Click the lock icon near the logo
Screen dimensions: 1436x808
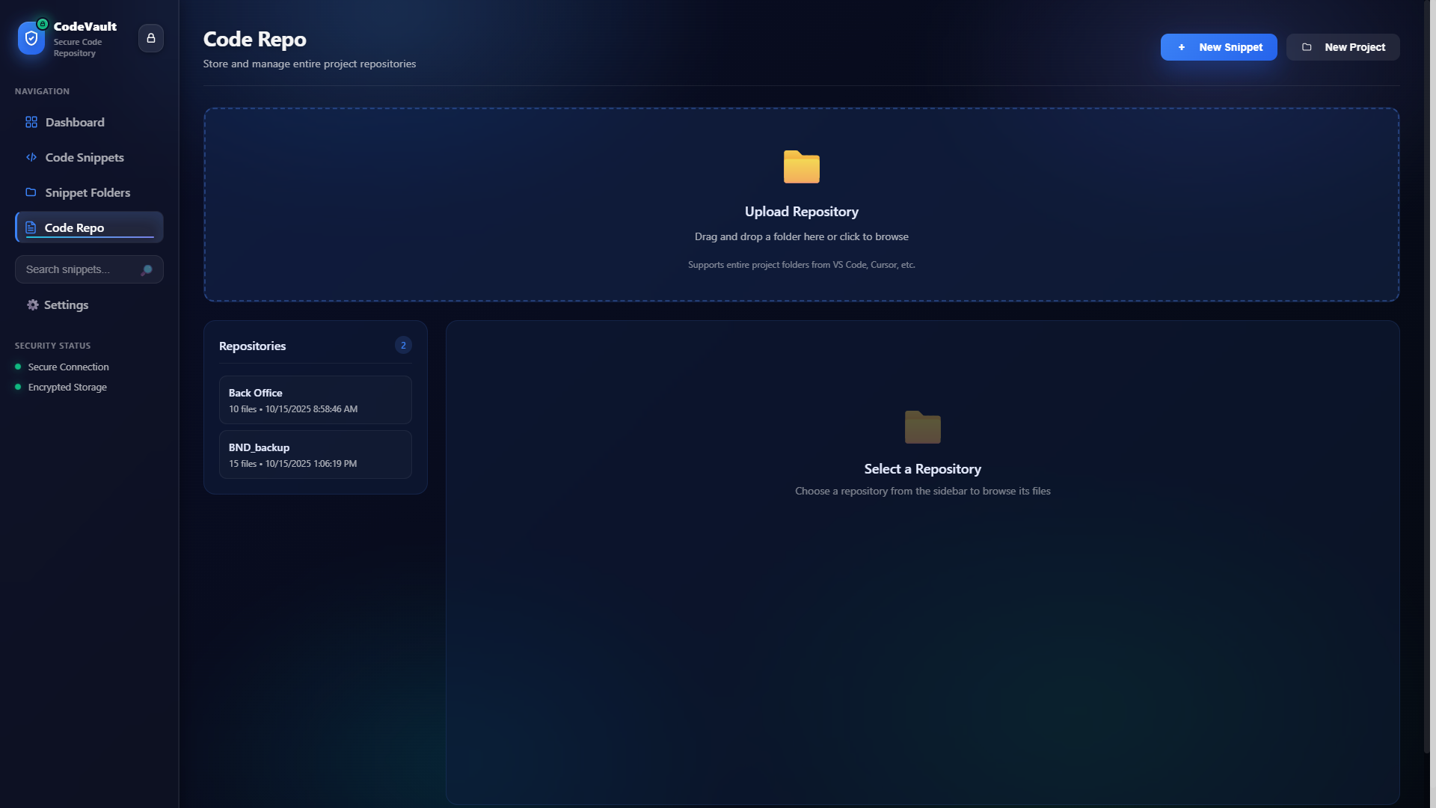point(150,37)
